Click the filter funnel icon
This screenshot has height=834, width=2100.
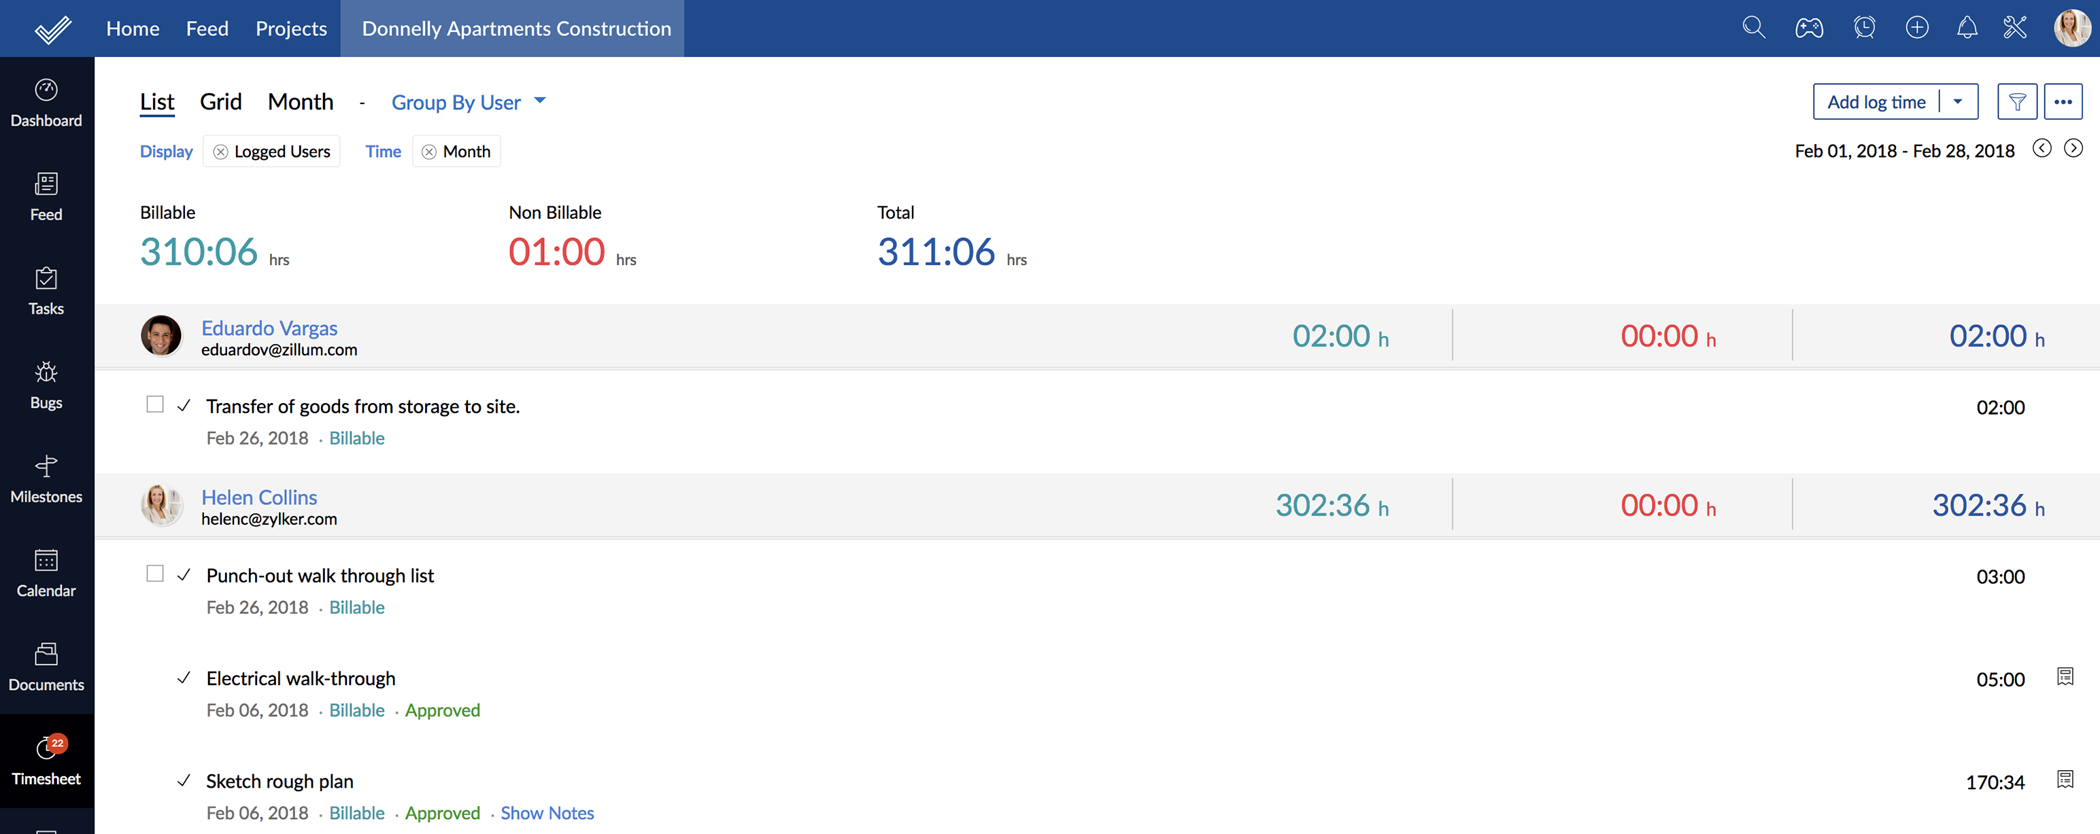2017,102
